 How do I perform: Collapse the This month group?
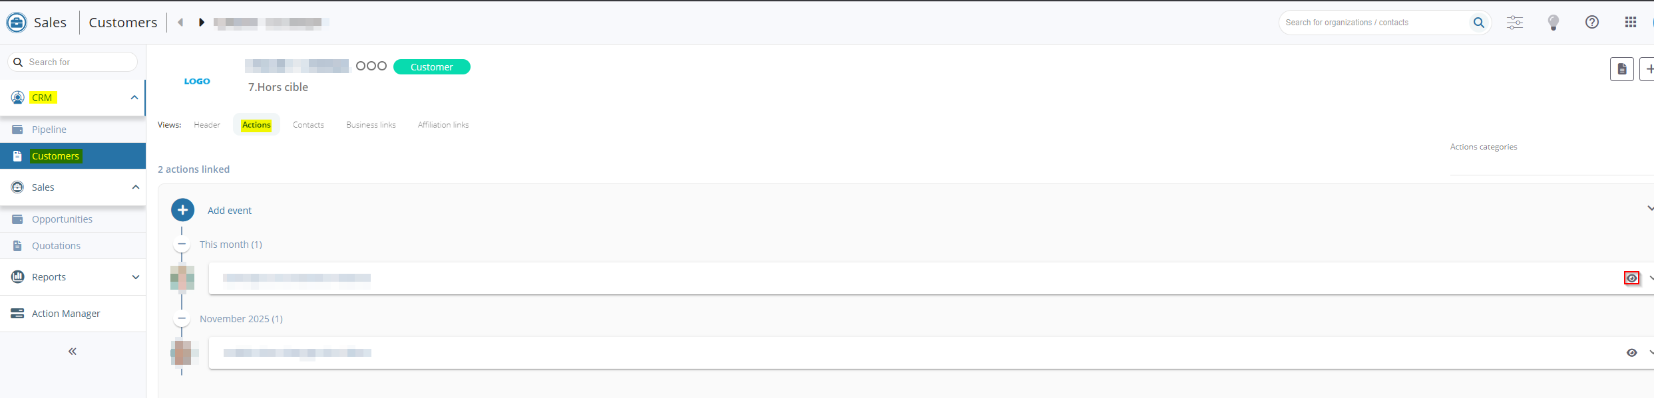click(x=182, y=245)
